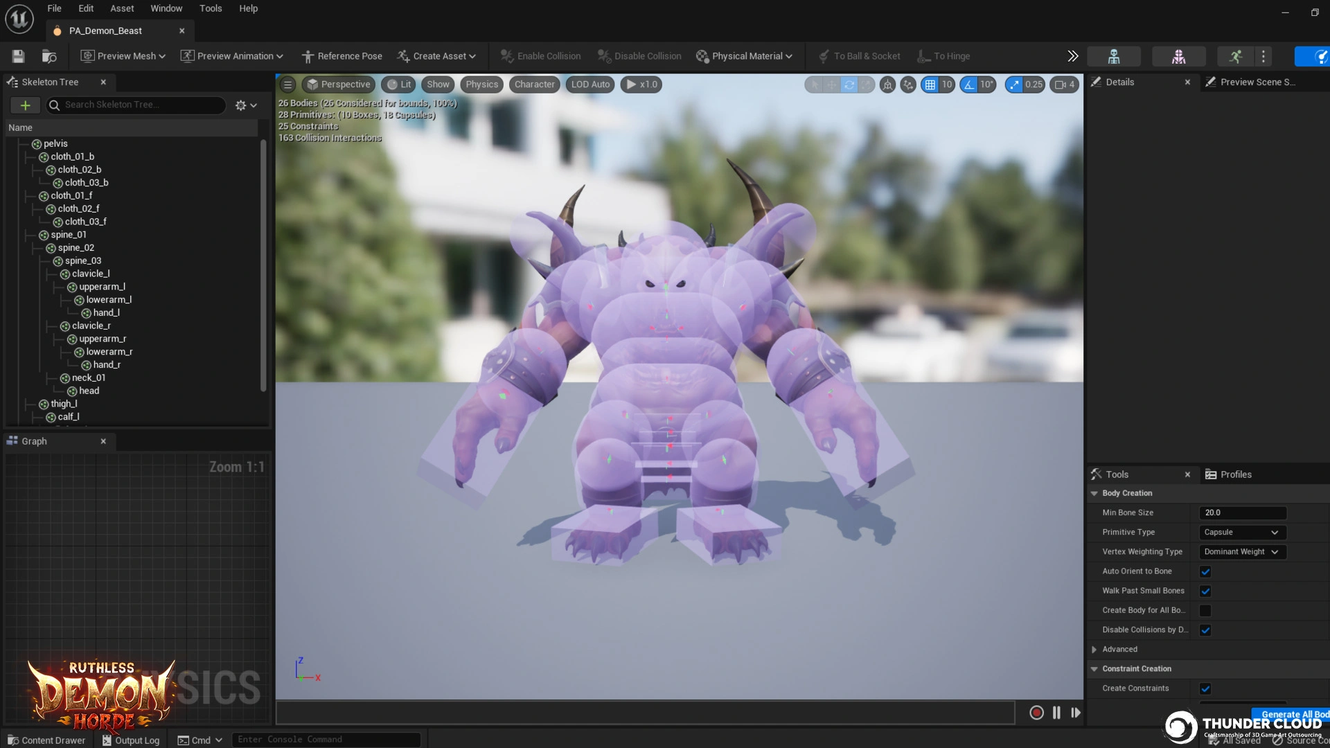1330x748 pixels.
Task: Open the toolbar overflow chevrons
Action: click(x=1073, y=56)
